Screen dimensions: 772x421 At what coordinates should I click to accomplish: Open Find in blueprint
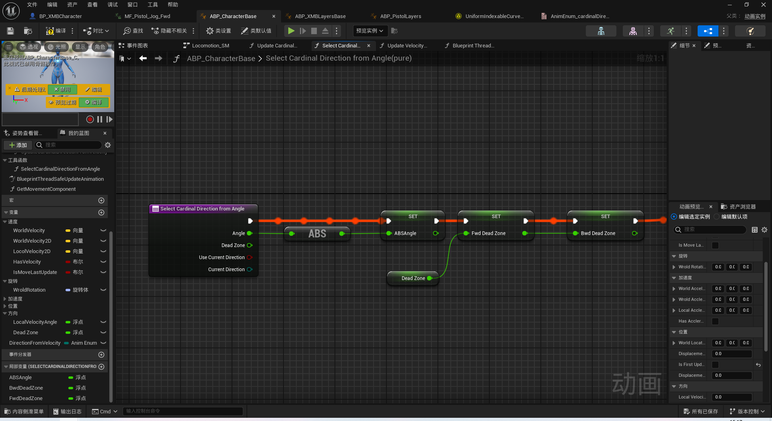133,31
